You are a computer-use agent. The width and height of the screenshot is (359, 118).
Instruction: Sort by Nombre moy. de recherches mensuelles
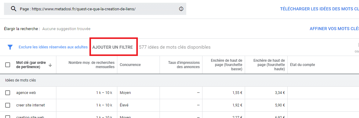click(92, 65)
